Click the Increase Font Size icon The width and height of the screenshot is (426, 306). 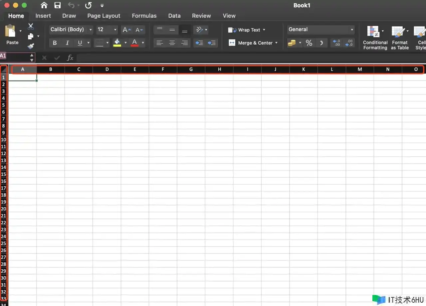(x=126, y=30)
